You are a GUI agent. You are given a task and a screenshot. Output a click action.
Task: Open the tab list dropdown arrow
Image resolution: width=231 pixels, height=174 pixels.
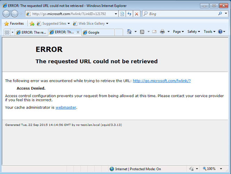pyautogui.click(x=13, y=32)
